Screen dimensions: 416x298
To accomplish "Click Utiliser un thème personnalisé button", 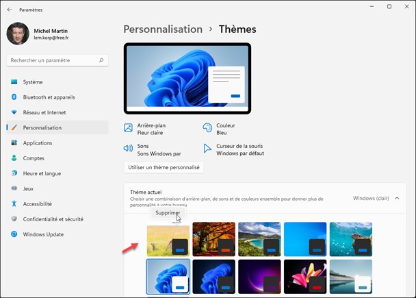I will [x=164, y=167].
